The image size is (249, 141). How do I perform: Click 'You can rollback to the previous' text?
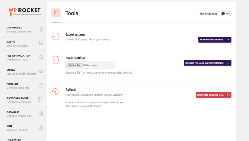[95, 102]
